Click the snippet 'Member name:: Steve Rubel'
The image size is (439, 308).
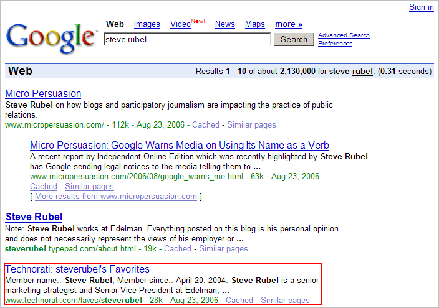(59, 281)
